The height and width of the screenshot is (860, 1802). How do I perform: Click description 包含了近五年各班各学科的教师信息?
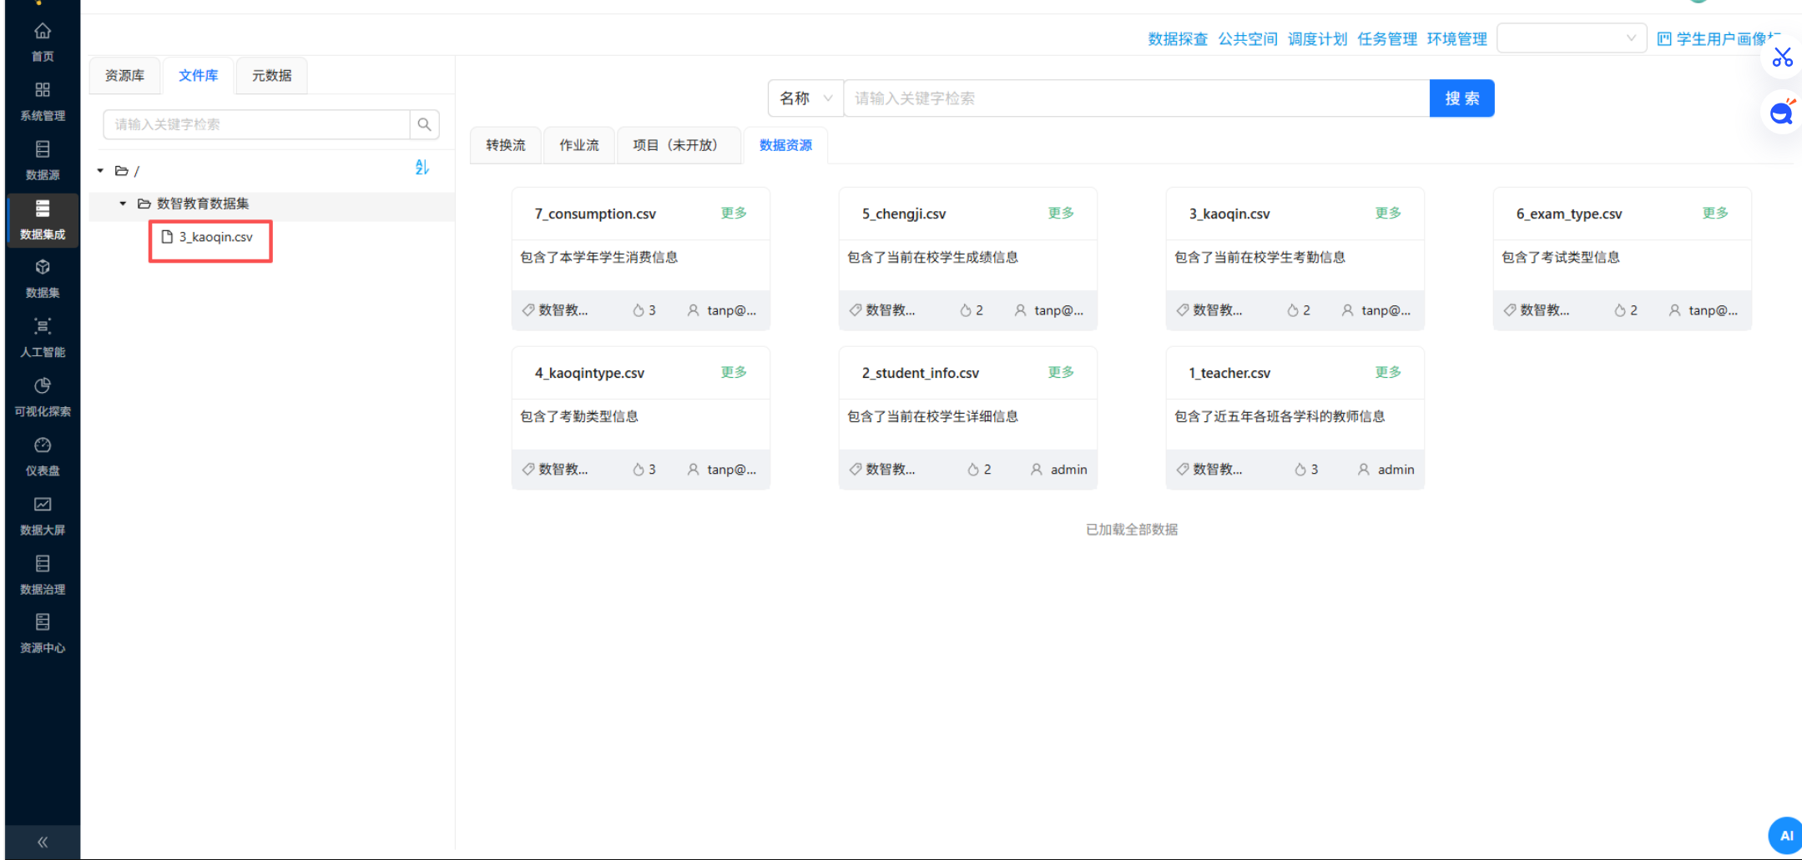click(1280, 416)
